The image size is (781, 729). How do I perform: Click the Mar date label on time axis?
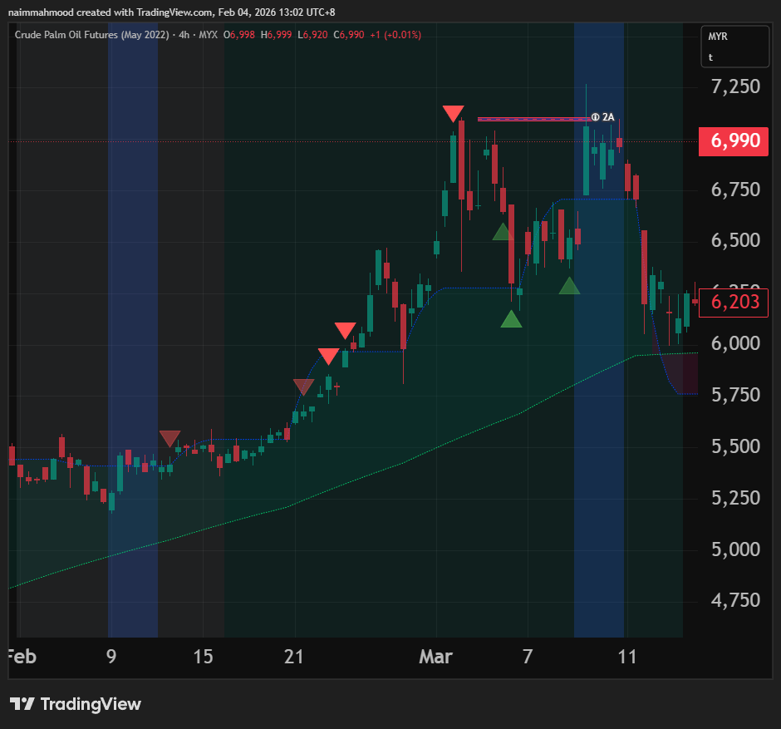(x=435, y=657)
